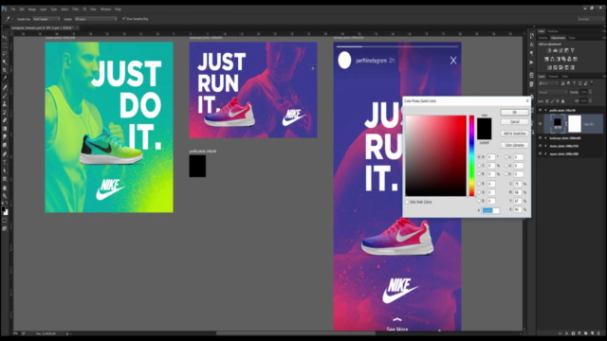Pick a color in the saturation field

point(436,155)
